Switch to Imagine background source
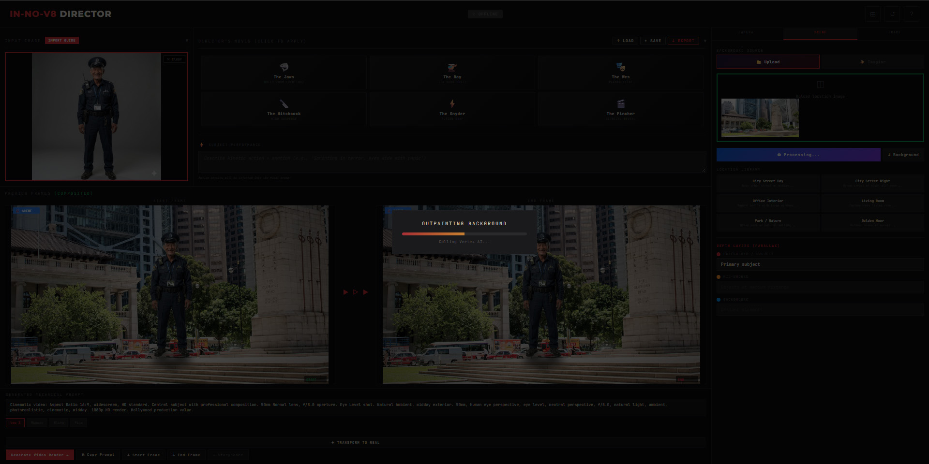929x464 pixels. [872, 62]
